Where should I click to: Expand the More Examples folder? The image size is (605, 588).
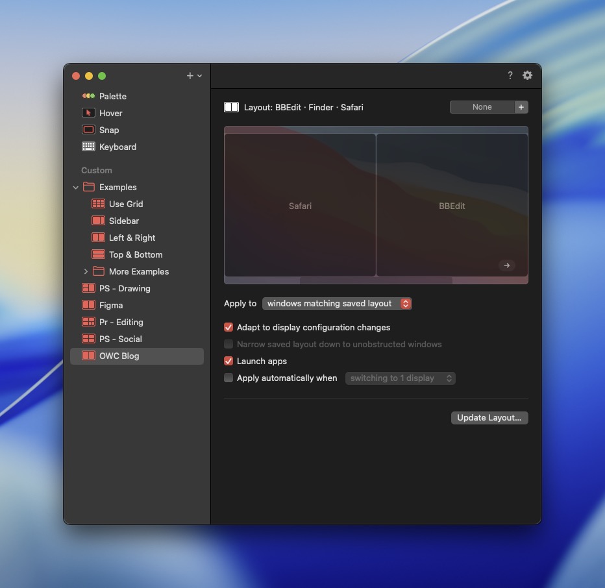[86, 271]
